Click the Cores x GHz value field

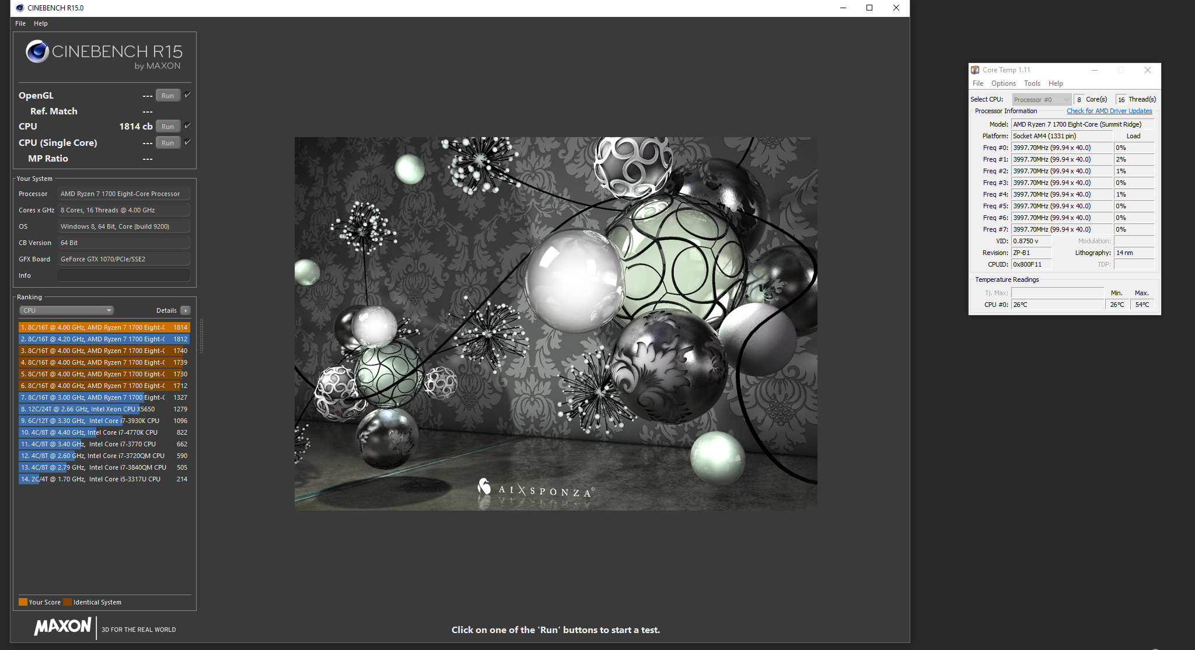point(124,210)
